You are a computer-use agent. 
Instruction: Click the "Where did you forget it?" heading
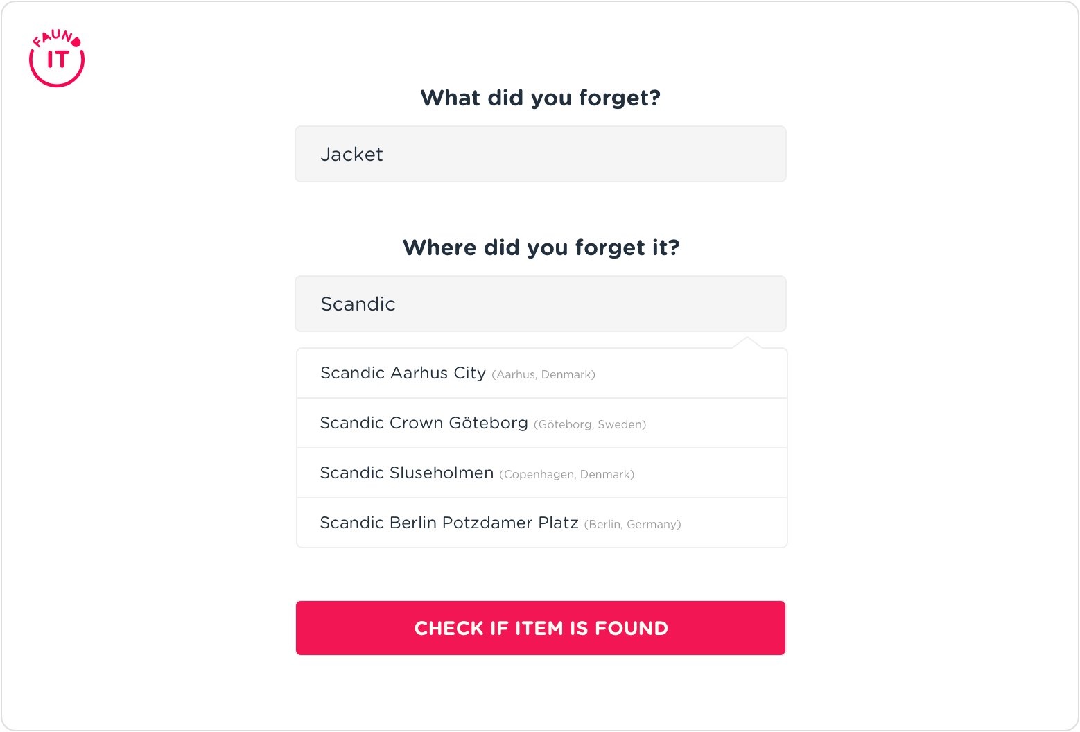click(x=541, y=247)
